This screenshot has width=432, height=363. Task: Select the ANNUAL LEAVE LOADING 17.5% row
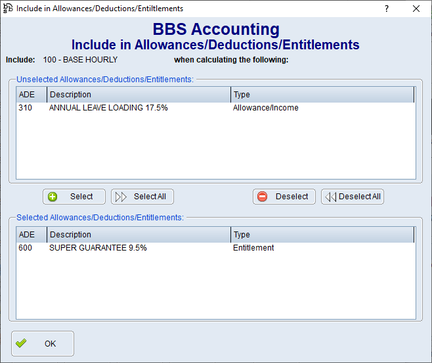pyautogui.click(x=108, y=108)
